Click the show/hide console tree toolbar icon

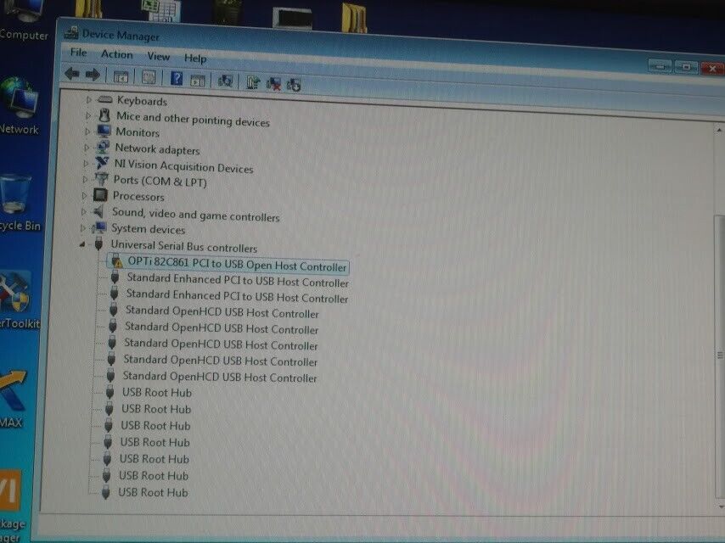click(x=121, y=76)
